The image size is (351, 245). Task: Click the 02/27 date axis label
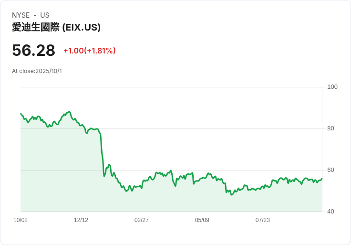click(142, 220)
